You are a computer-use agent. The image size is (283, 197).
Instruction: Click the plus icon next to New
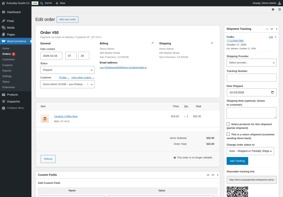tap(57, 3)
